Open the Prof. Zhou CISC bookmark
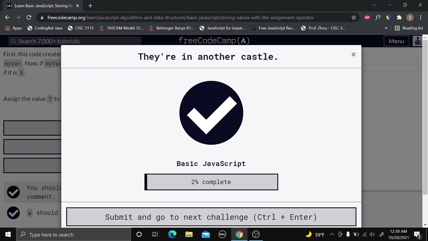The width and height of the screenshot is (428, 241). tap(323, 28)
